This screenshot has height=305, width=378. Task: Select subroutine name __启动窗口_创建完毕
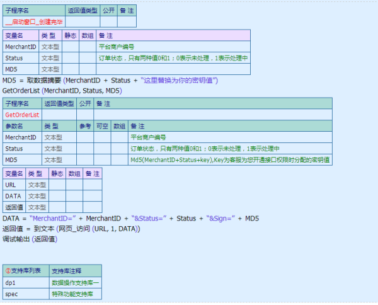(x=34, y=22)
